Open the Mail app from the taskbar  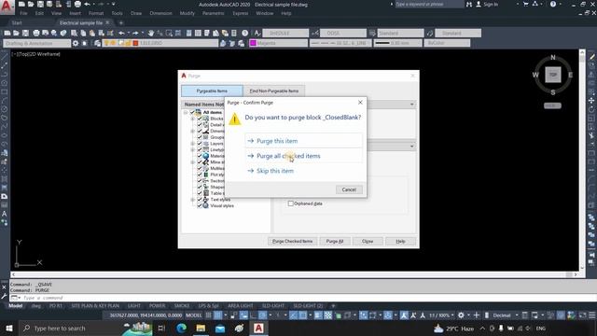click(x=220, y=328)
